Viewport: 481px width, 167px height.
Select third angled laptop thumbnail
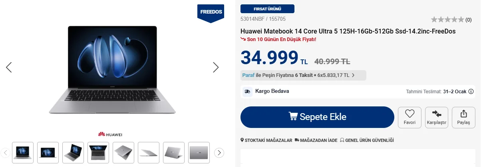click(73, 153)
